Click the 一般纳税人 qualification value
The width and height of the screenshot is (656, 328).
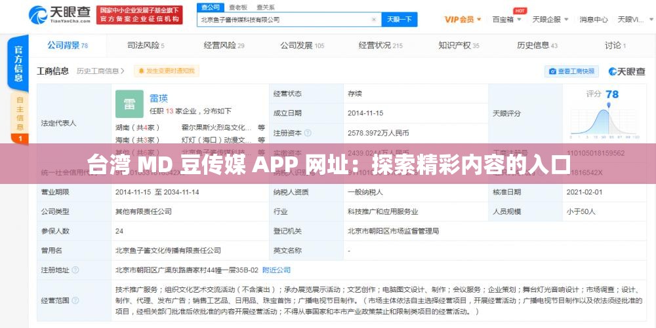[365, 192]
